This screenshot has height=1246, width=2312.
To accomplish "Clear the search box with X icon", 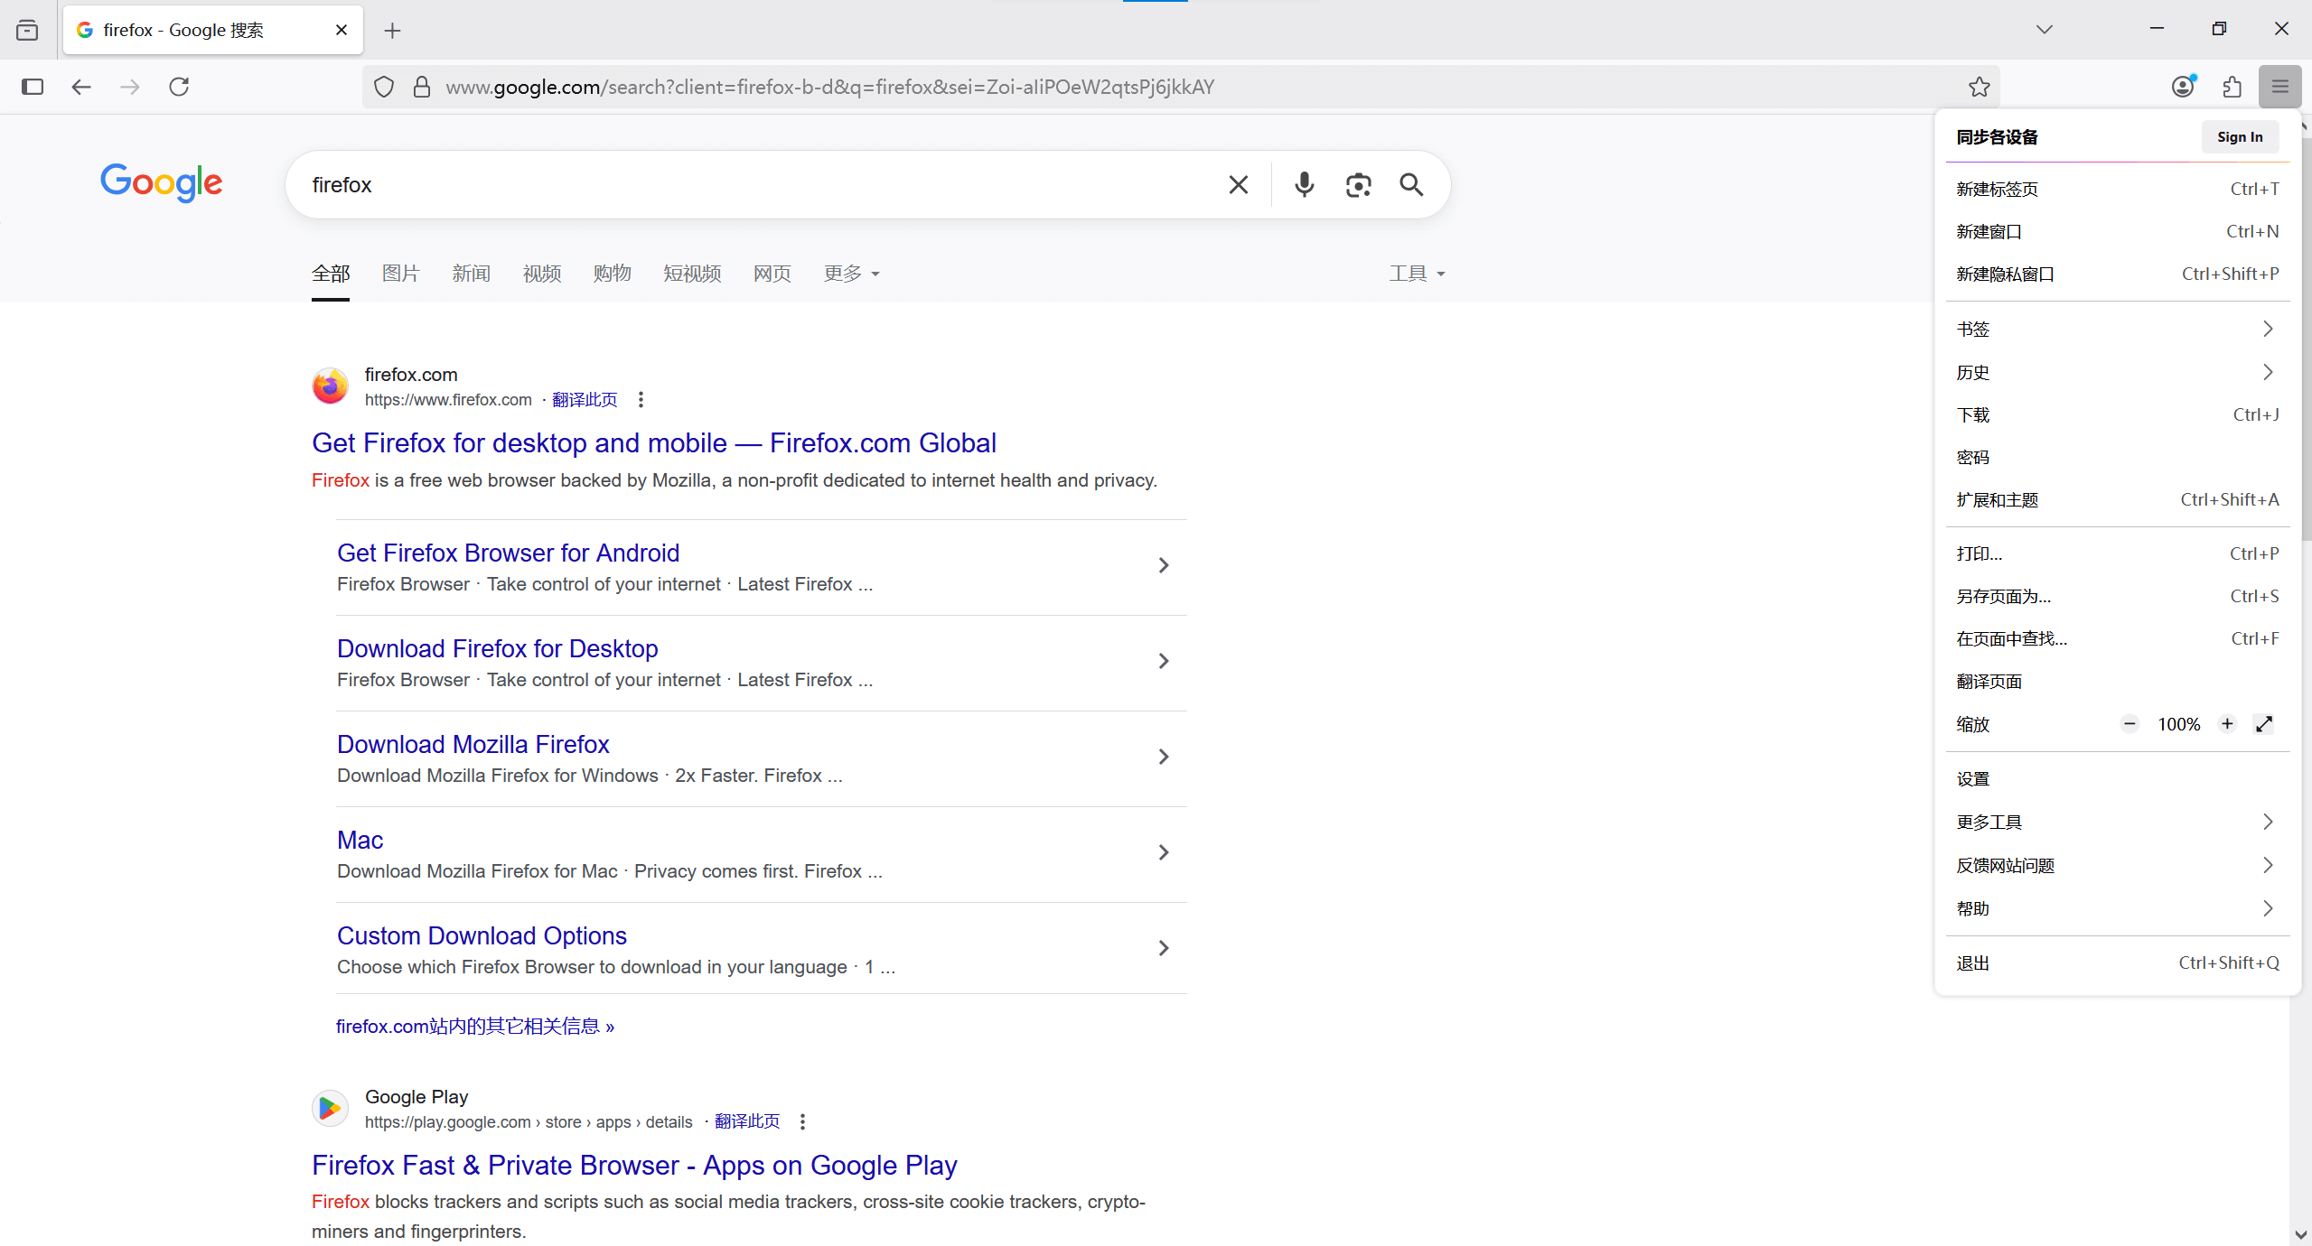I will click(1238, 185).
